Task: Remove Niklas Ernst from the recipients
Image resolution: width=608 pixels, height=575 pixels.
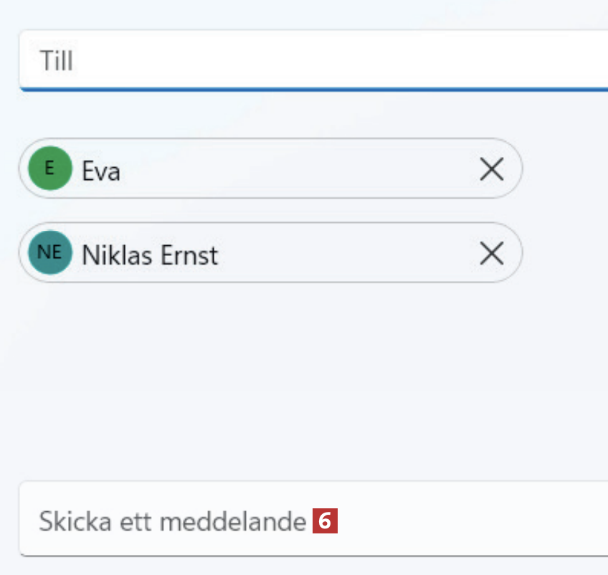Action: [x=491, y=253]
